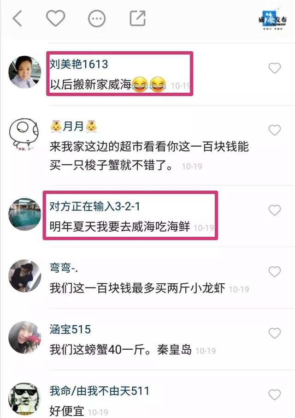Like 对方正在输入3-2-1's comment
Image resolution: width=295 pixels, height=418 pixels.
coord(275,210)
